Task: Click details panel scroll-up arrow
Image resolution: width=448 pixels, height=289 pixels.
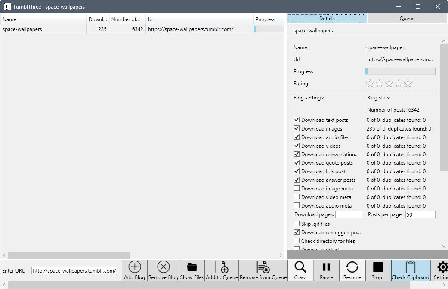Action: (x=444, y=41)
